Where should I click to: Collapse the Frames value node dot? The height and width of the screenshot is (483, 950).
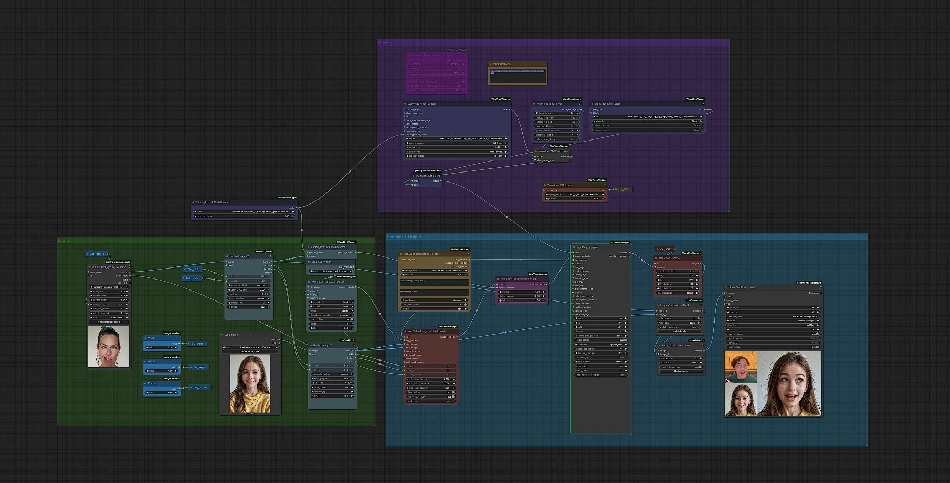[x=146, y=383]
